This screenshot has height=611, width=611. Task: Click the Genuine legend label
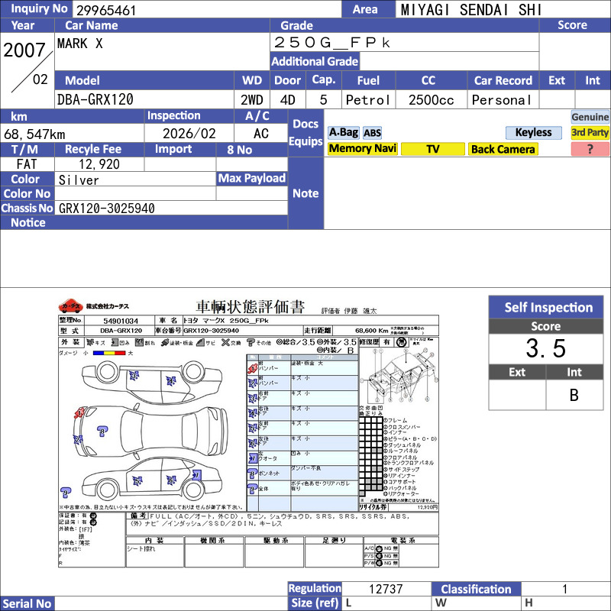click(x=590, y=117)
